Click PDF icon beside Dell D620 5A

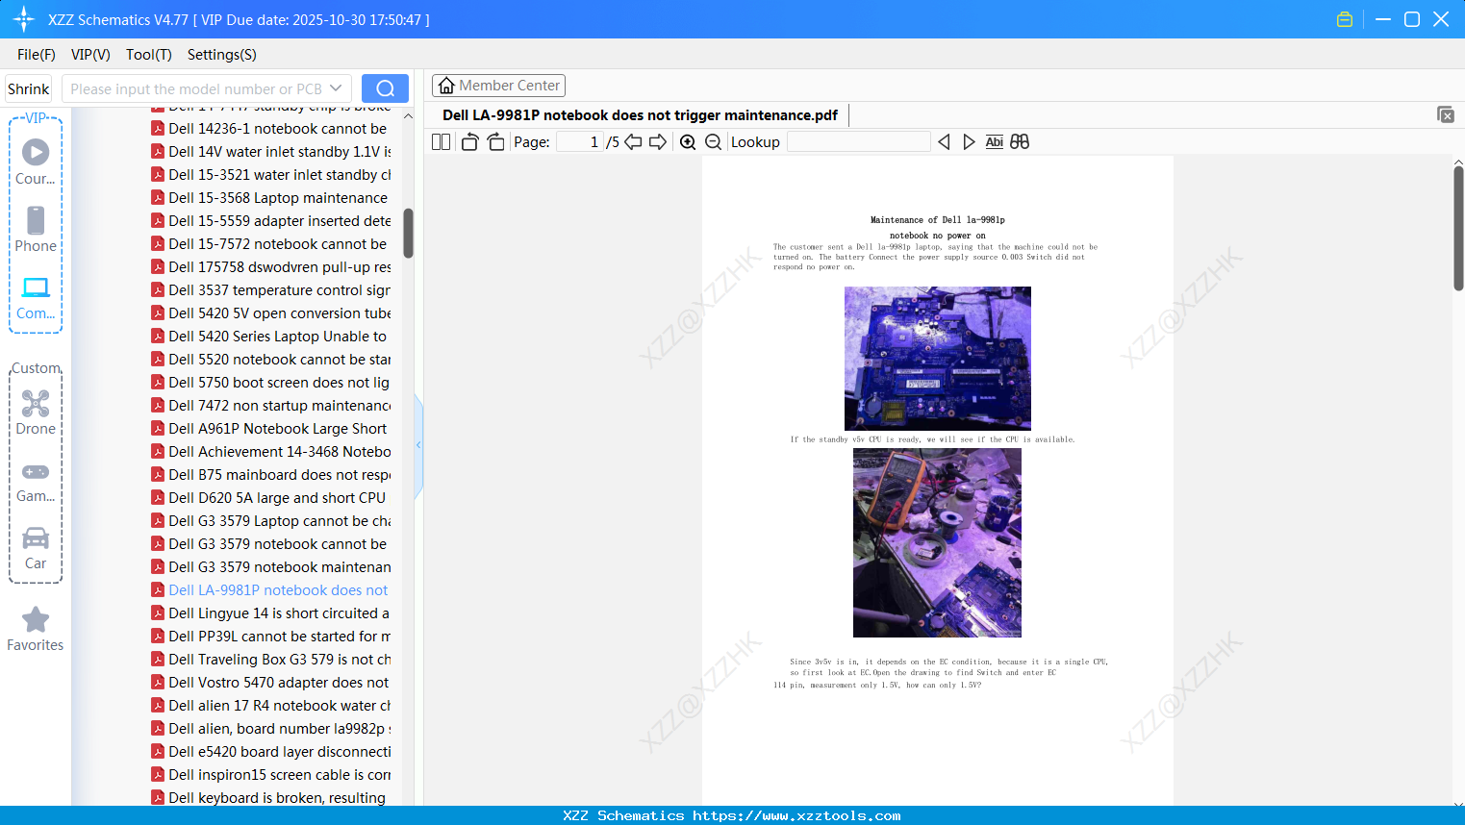(158, 498)
